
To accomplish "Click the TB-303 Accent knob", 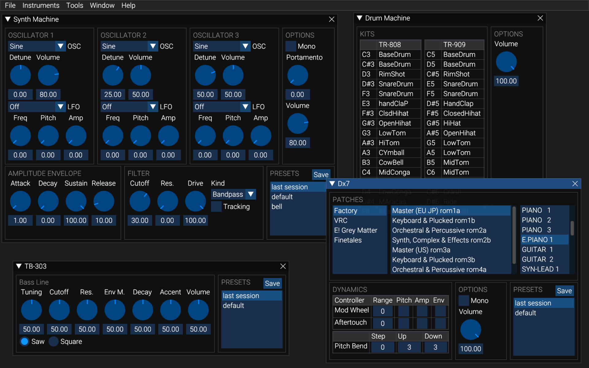I will pos(170,310).
